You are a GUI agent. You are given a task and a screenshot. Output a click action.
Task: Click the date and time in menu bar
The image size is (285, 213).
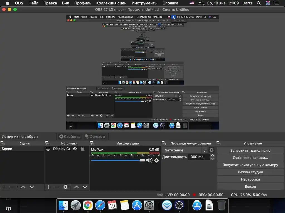(223, 3)
